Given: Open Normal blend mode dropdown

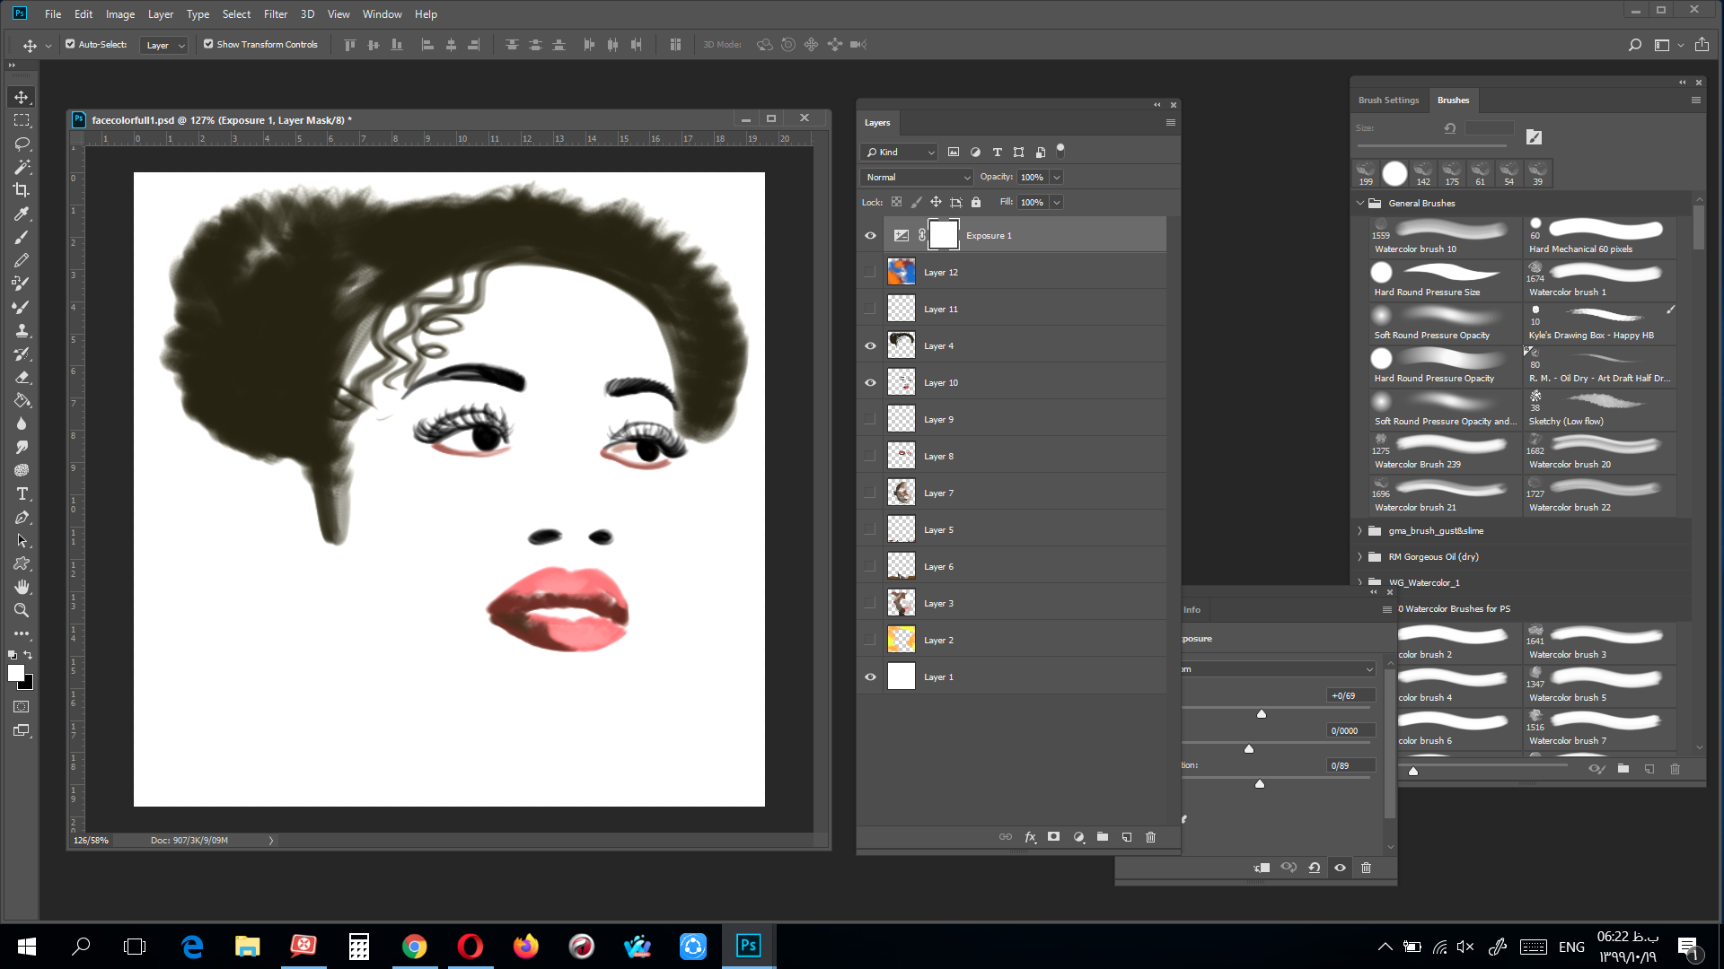Looking at the screenshot, I should [x=917, y=178].
